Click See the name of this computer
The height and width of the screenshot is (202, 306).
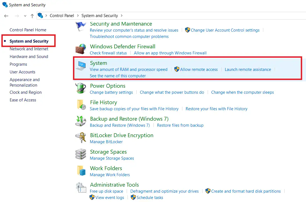[x=118, y=76]
